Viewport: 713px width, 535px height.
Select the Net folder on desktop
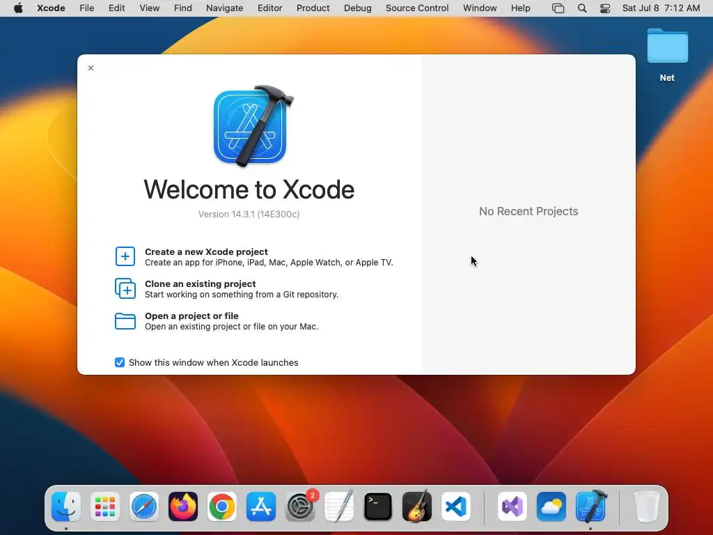667,54
